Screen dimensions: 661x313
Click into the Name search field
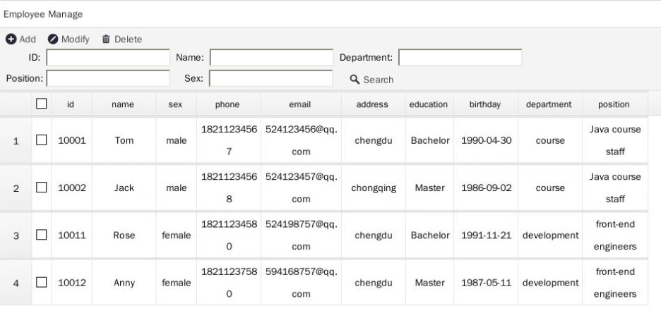(271, 58)
